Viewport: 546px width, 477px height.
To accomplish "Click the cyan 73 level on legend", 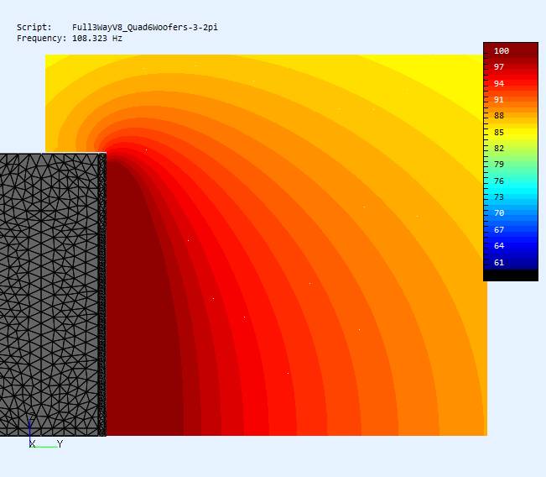I will (x=499, y=197).
